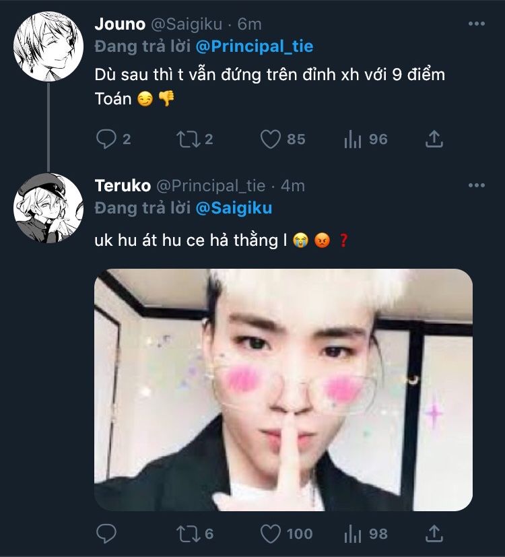Screen dimensions: 505x557
Task: Click the 6m timestamp on Jouno's tweet
Action: point(250,24)
